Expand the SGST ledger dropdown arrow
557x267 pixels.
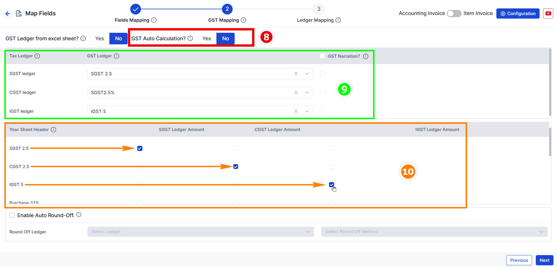pos(307,74)
